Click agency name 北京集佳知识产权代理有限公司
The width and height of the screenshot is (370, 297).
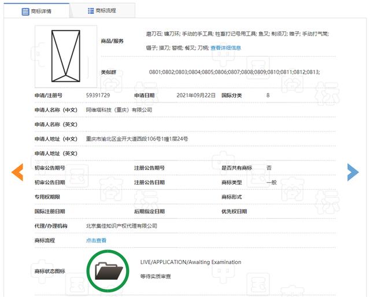point(121,226)
